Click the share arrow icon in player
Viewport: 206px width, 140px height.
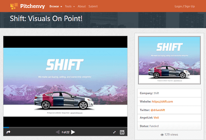coord(8,132)
